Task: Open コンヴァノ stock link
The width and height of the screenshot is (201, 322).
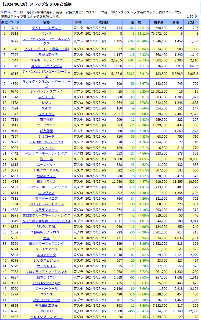Action: pyautogui.click(x=46, y=193)
